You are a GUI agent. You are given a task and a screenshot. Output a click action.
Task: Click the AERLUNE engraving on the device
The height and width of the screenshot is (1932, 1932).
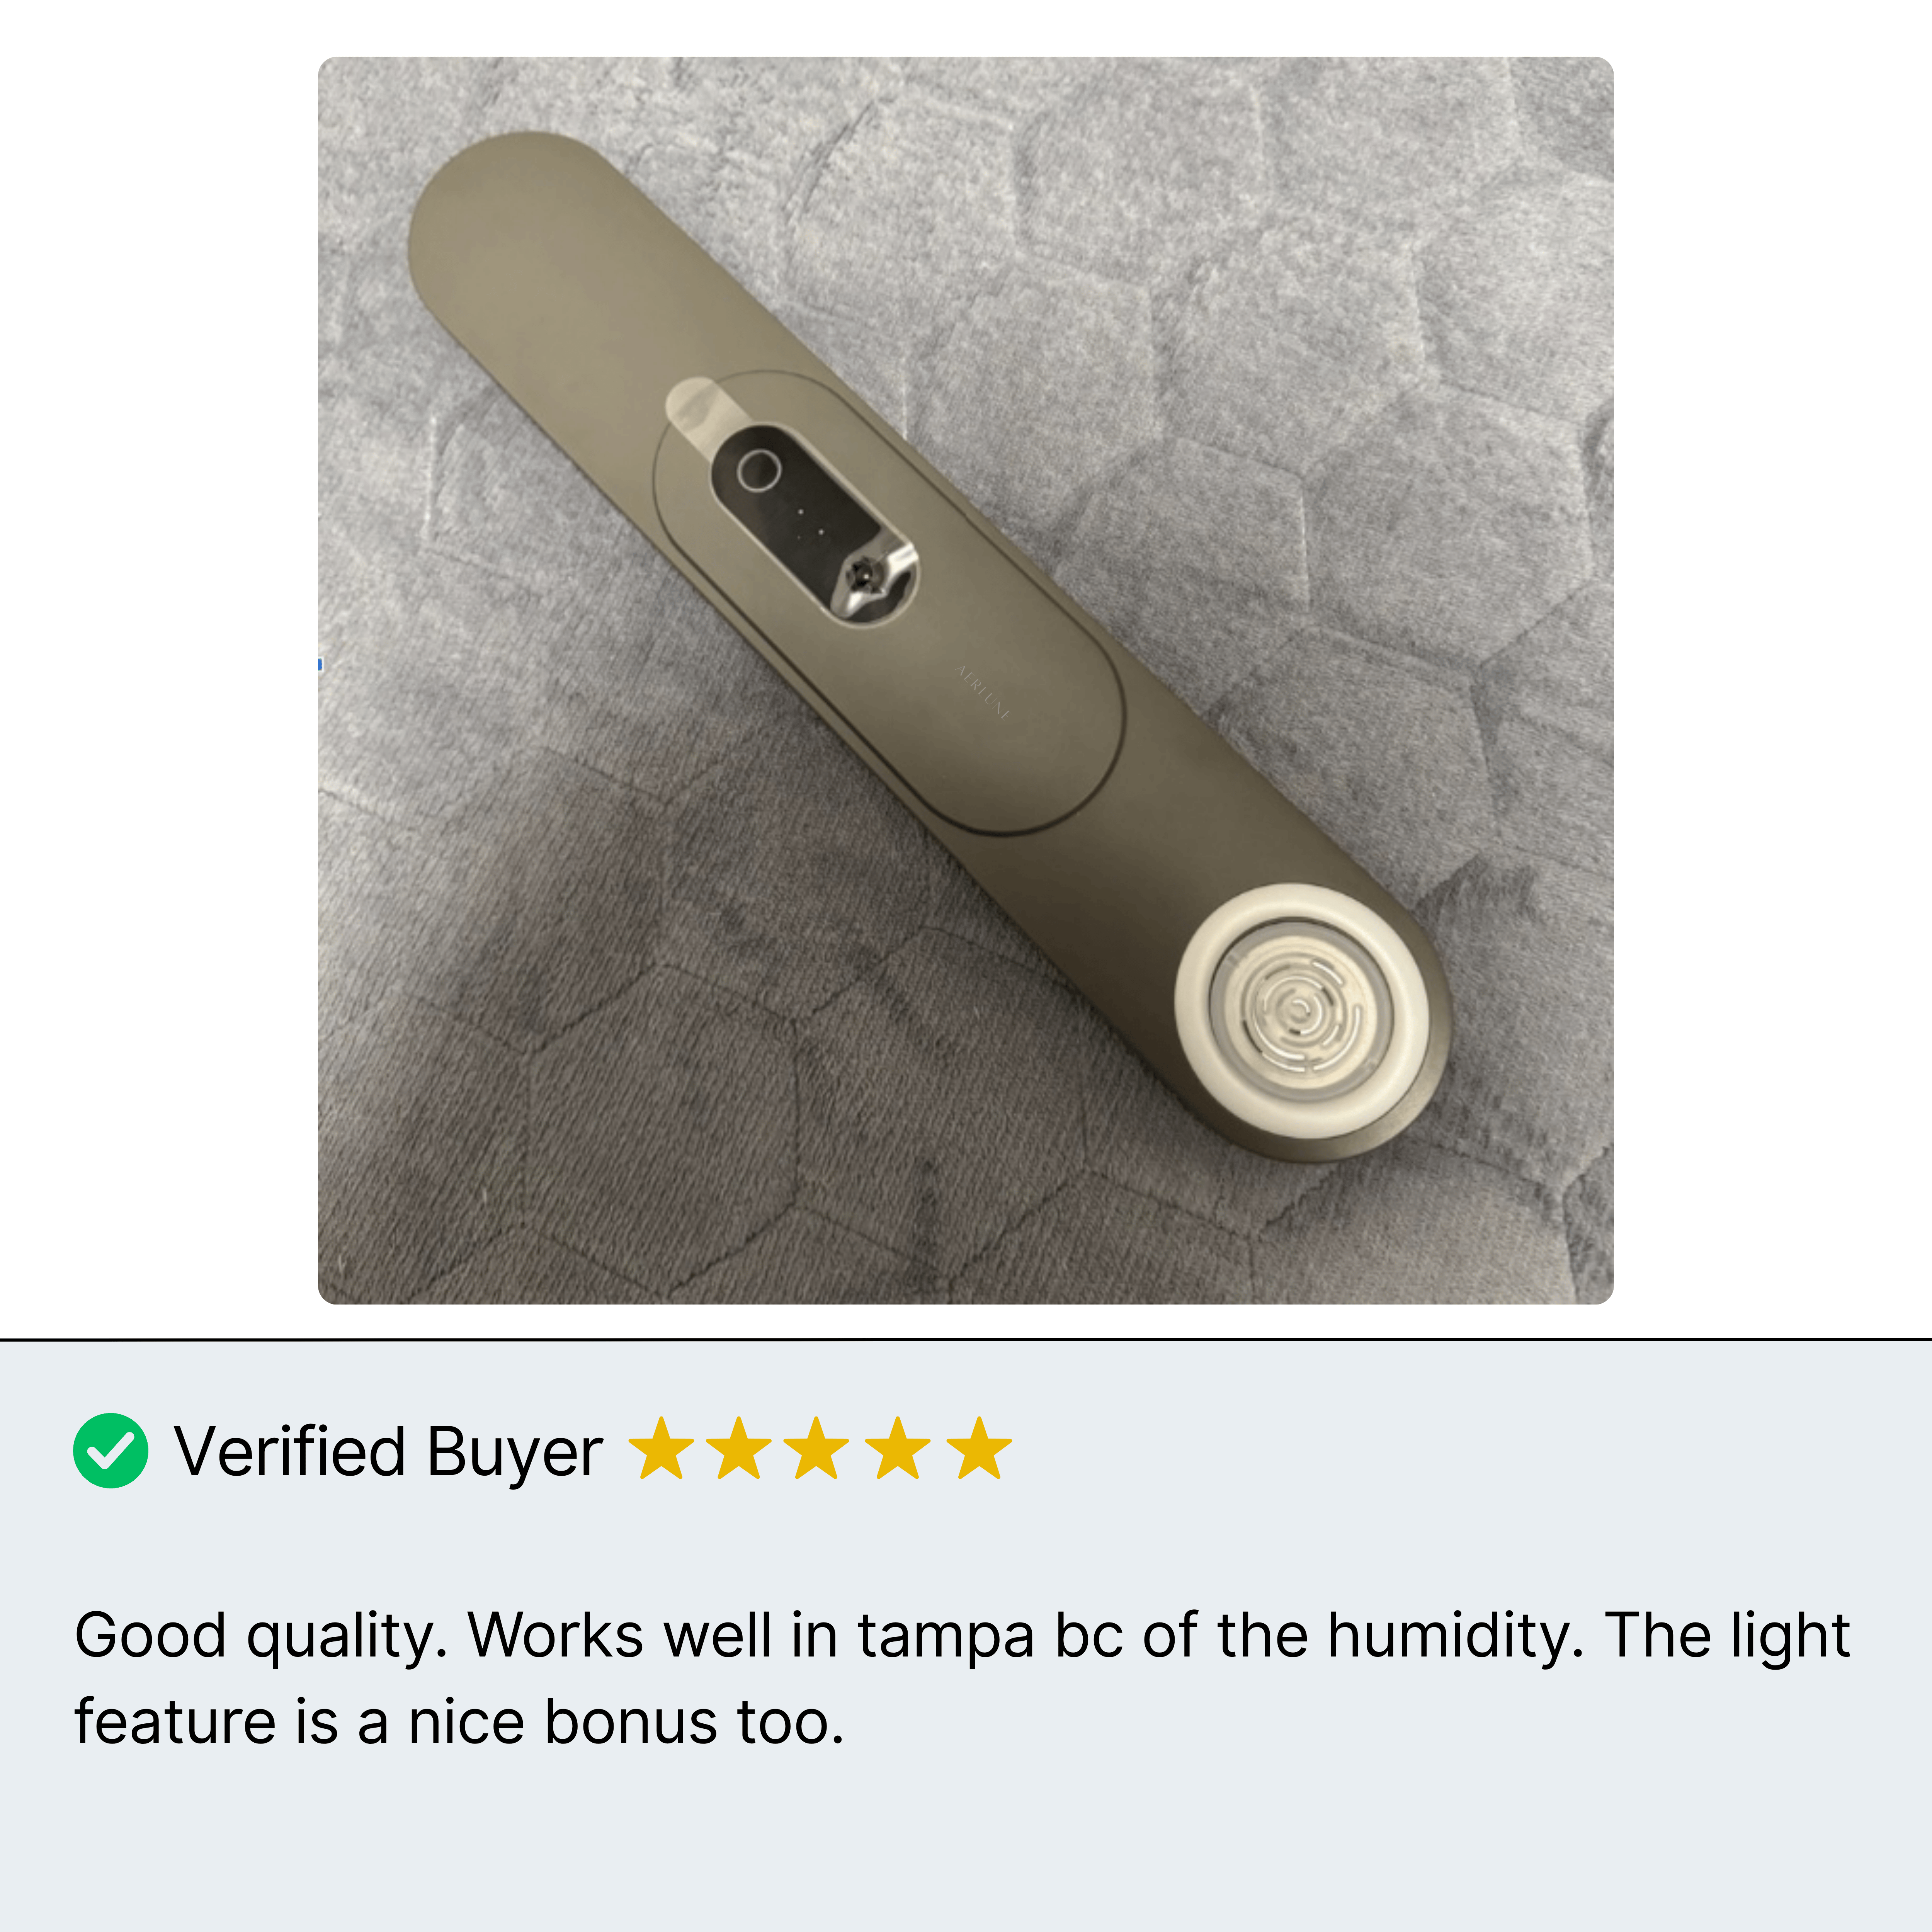(x=984, y=692)
